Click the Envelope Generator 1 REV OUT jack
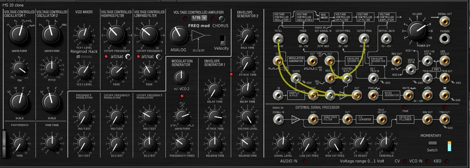Viewport: 470px width, 168px height. pos(330,78)
